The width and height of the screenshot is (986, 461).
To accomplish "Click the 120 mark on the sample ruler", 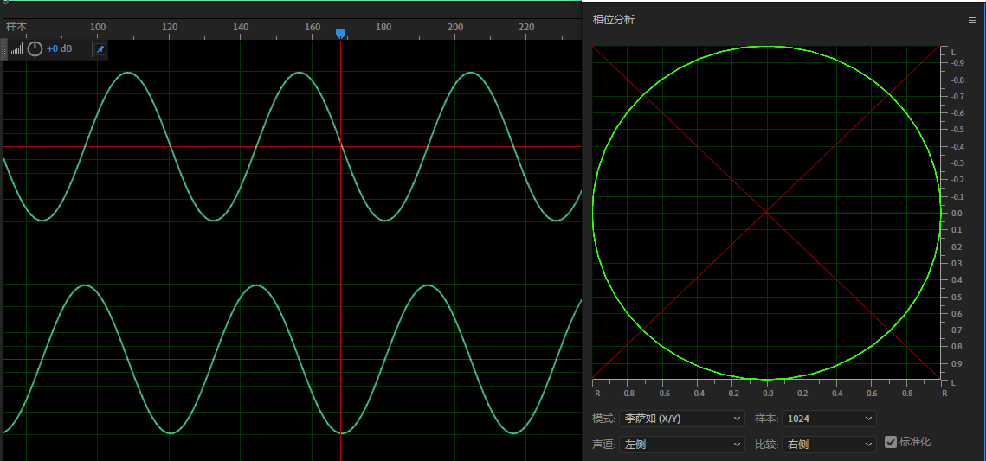I will (x=170, y=28).
